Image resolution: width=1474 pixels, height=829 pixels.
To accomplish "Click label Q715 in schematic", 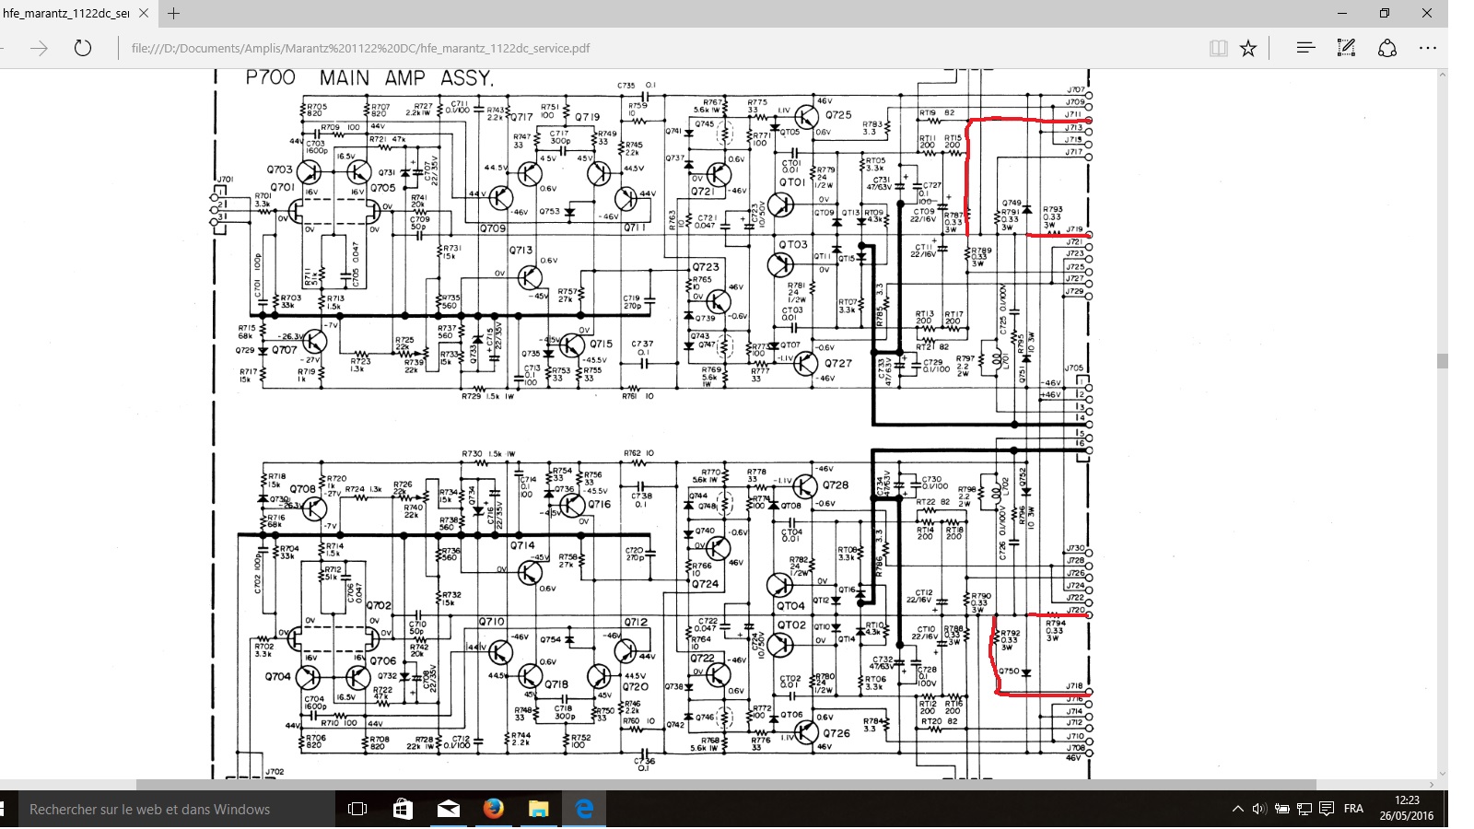I will pyautogui.click(x=601, y=344).
